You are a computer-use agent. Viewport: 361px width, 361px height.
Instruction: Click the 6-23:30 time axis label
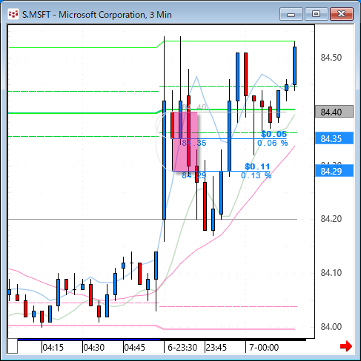(x=182, y=348)
